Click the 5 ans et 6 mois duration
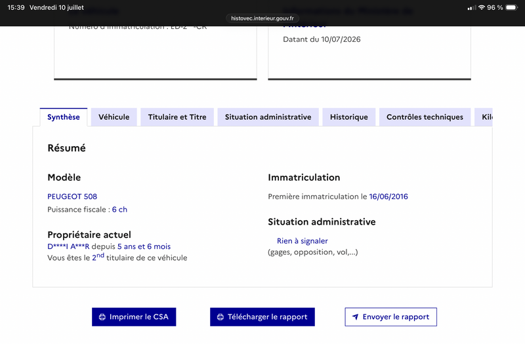The width and height of the screenshot is (525, 344). click(x=144, y=247)
